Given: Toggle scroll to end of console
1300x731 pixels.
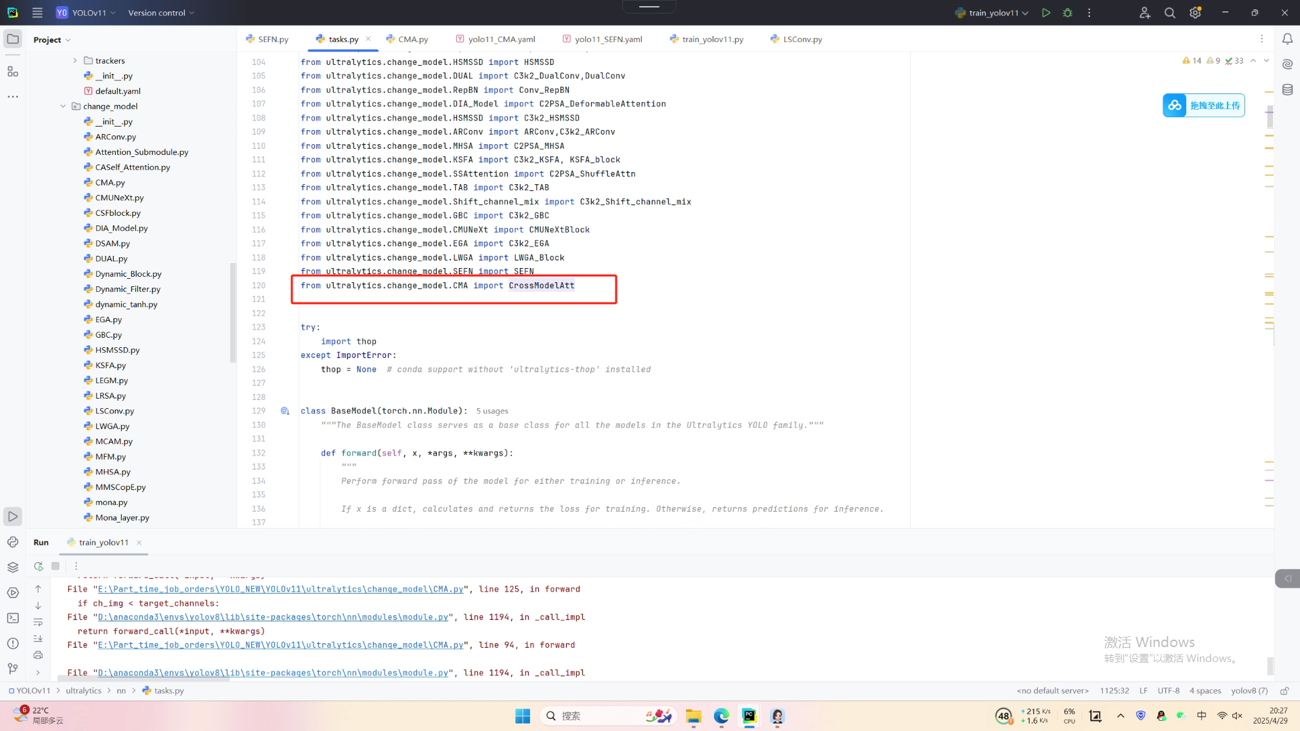Looking at the screenshot, I should click(x=38, y=638).
